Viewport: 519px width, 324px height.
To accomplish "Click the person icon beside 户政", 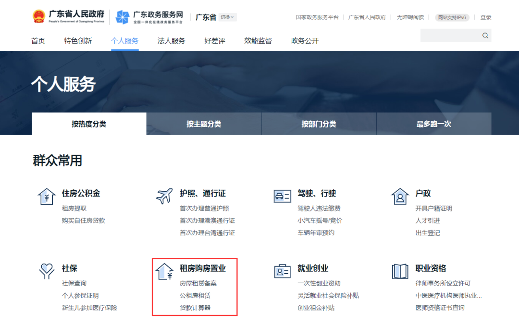I will coord(399,196).
